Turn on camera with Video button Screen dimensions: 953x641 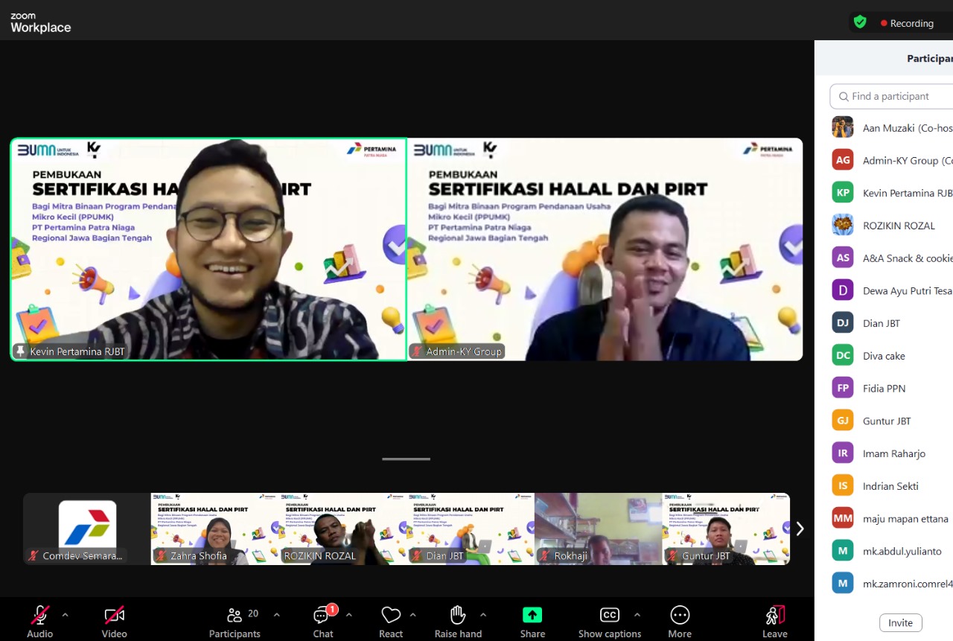click(114, 616)
